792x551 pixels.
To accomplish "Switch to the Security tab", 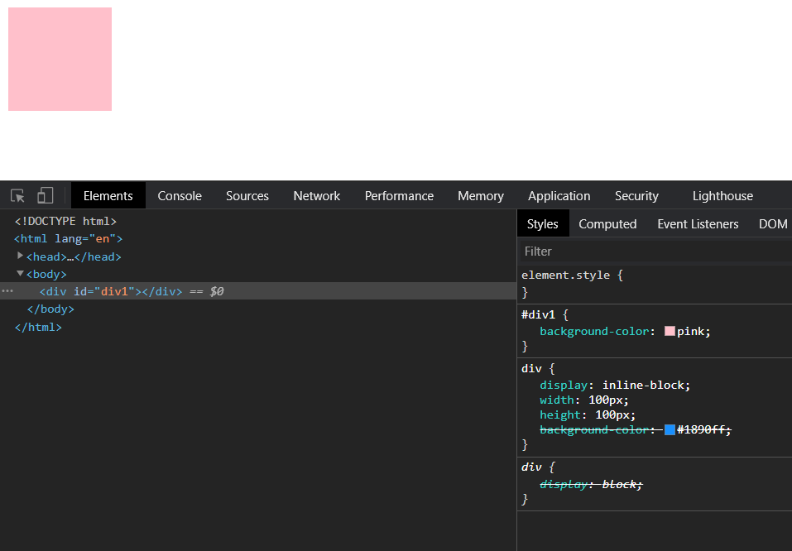I will coord(636,196).
